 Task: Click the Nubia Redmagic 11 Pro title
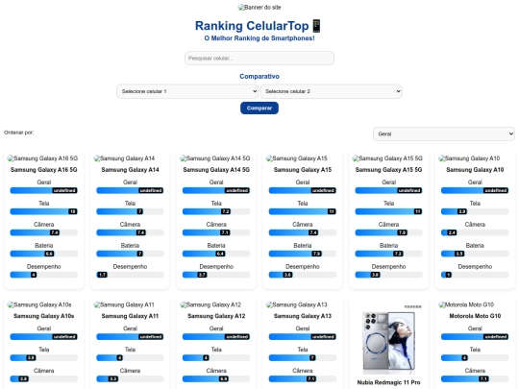pyautogui.click(x=388, y=382)
